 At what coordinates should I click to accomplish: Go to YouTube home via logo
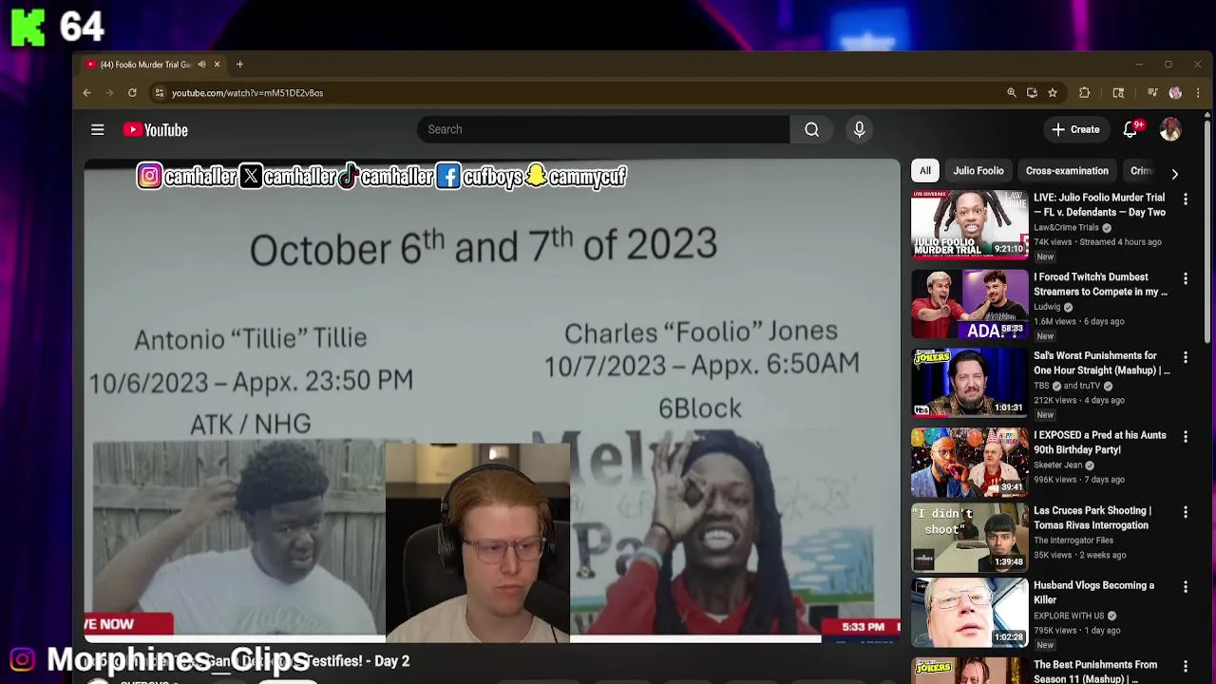pyautogui.click(x=155, y=130)
